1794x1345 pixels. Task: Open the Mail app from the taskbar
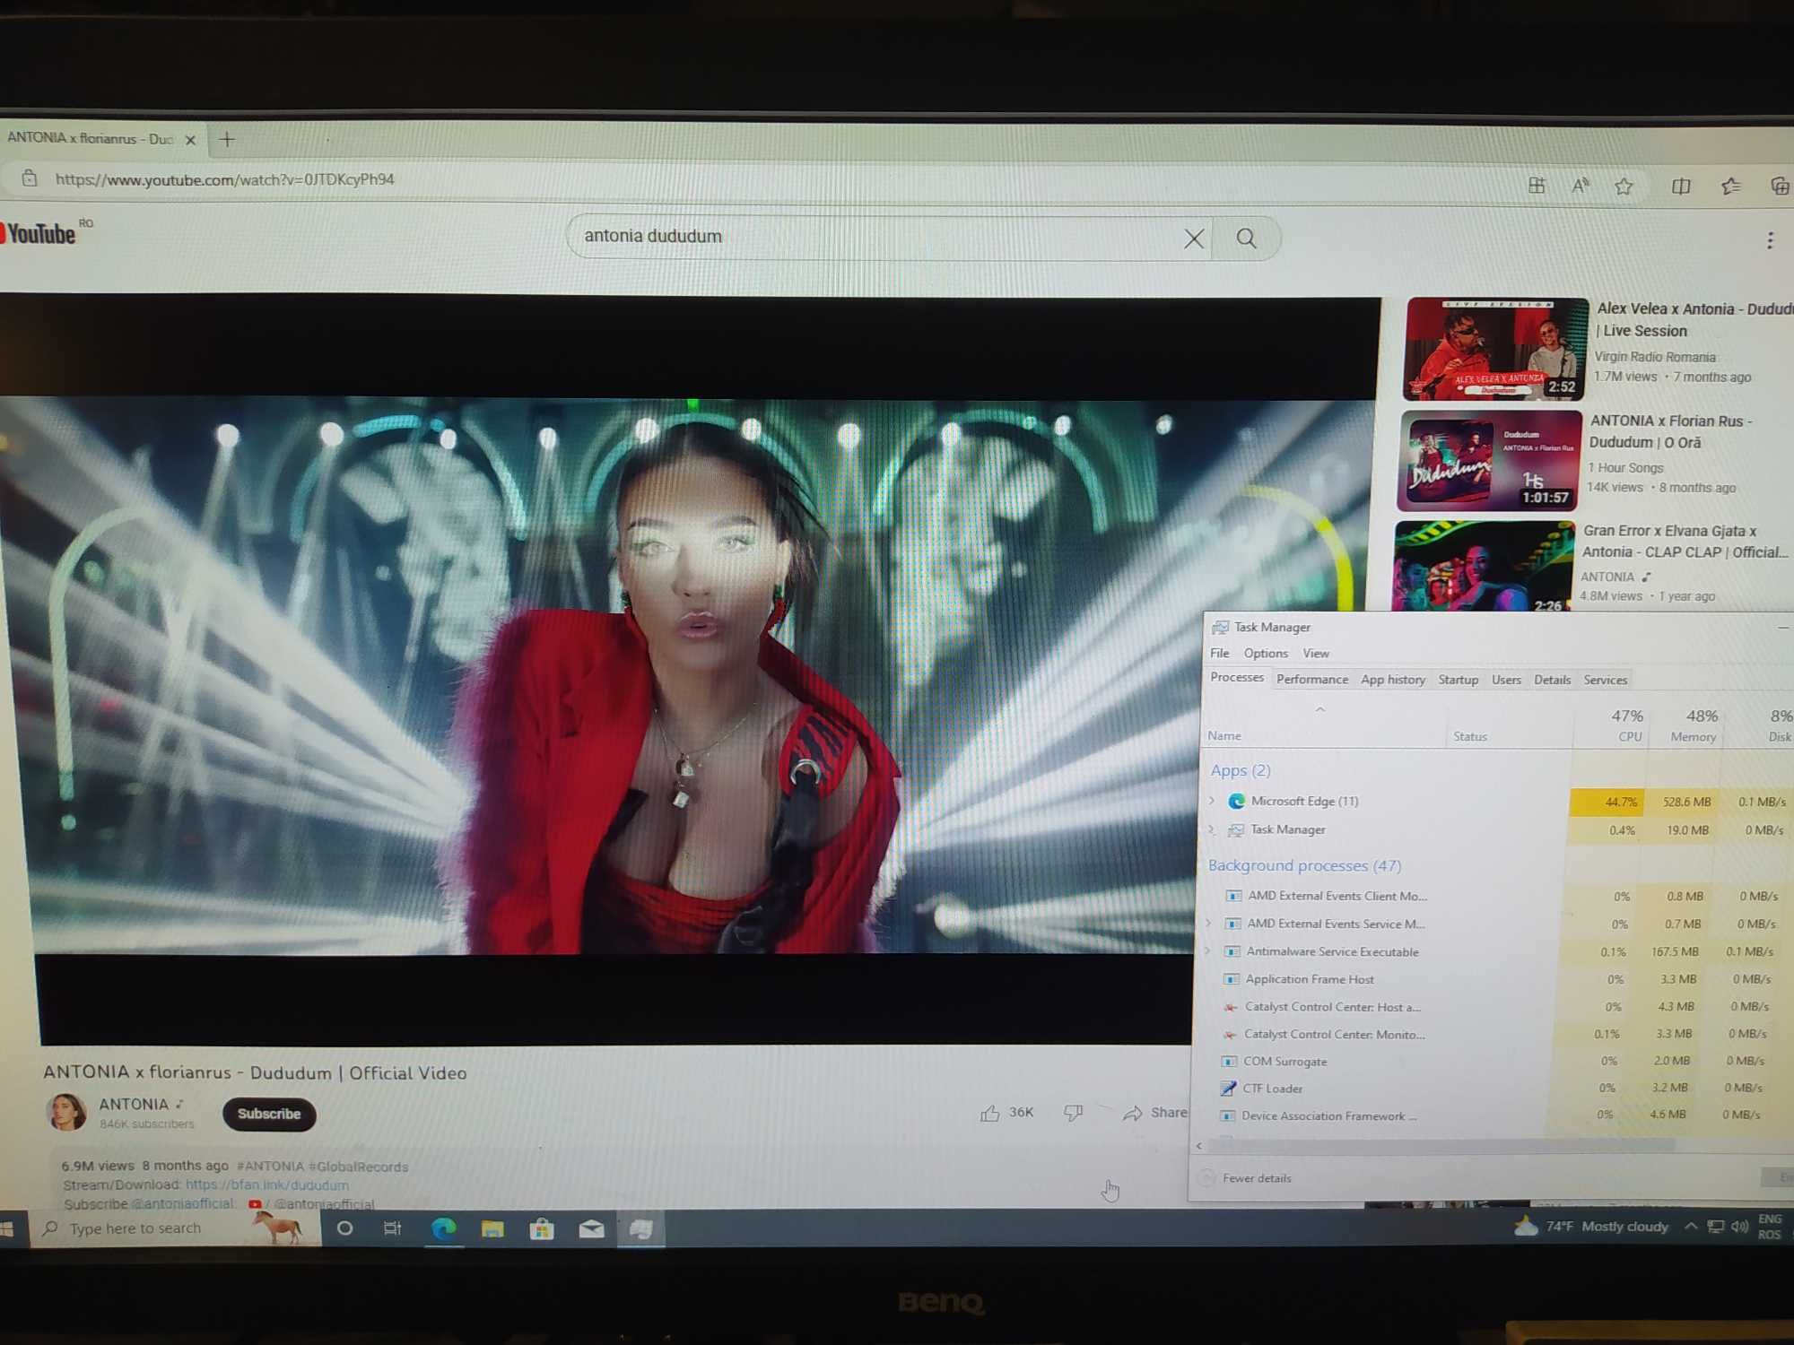click(591, 1229)
